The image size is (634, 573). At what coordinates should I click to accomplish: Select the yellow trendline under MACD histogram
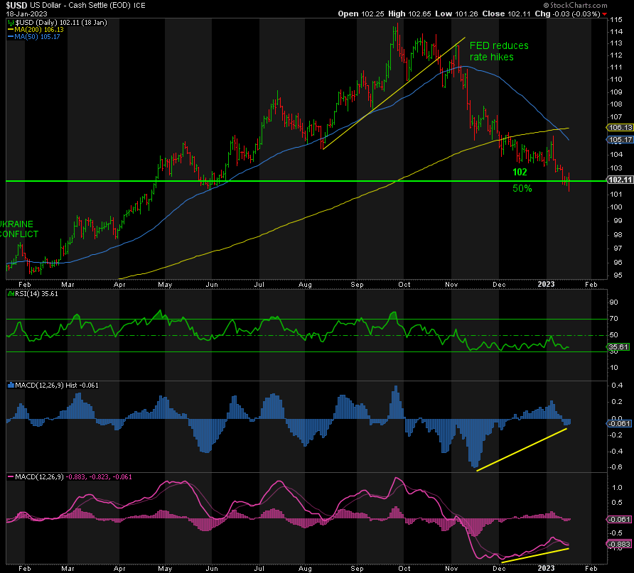[x=521, y=449]
